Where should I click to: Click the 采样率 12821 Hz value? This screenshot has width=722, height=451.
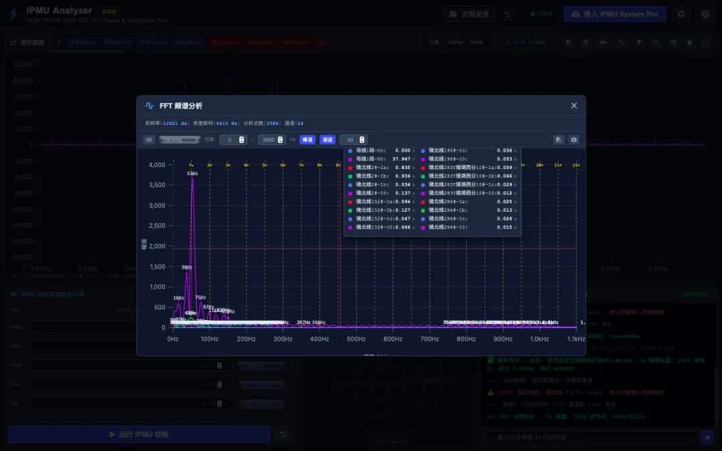(175, 124)
